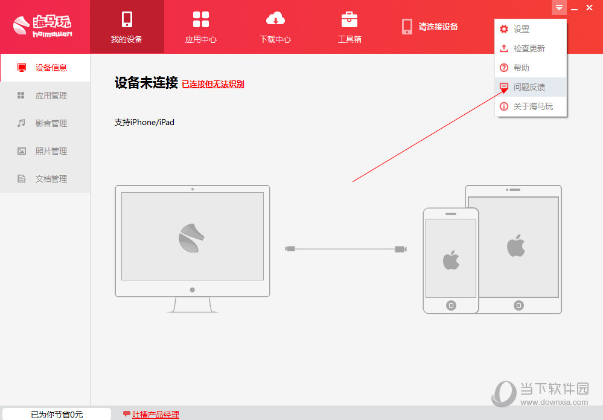Select the 下载中心 download center icon

(275, 27)
